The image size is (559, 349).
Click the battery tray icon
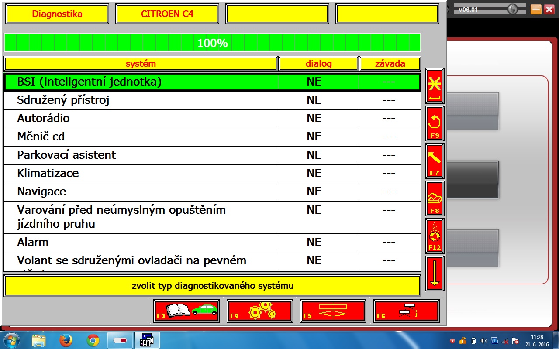473,341
